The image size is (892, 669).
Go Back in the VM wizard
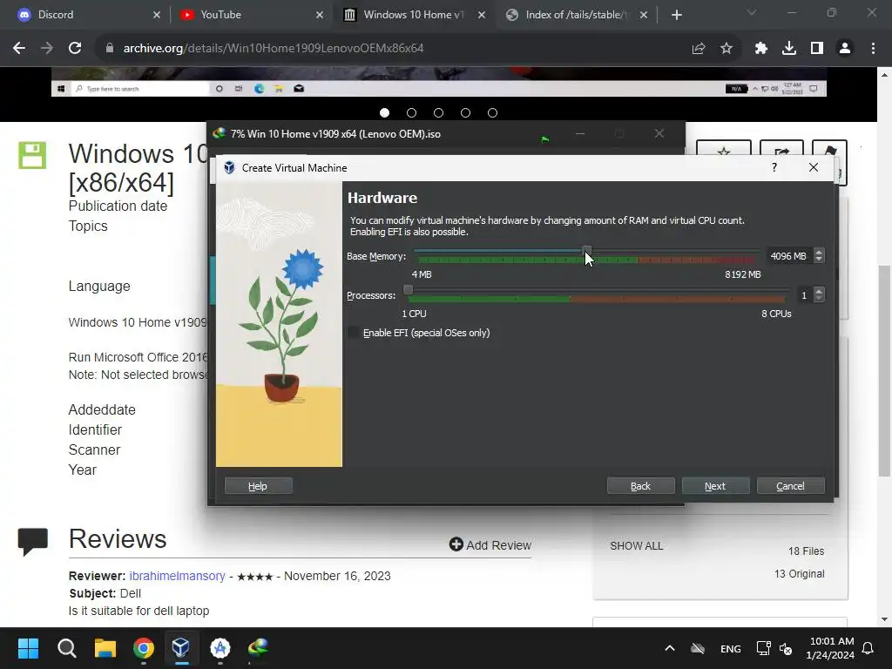[x=640, y=486]
